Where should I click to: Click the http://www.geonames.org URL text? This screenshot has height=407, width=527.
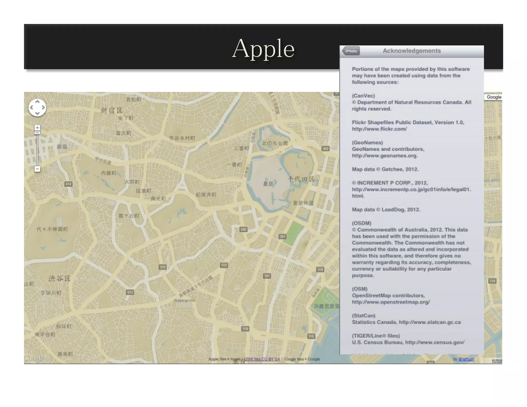click(x=385, y=156)
